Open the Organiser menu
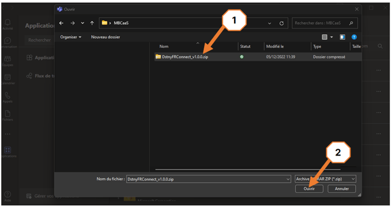 click(71, 37)
